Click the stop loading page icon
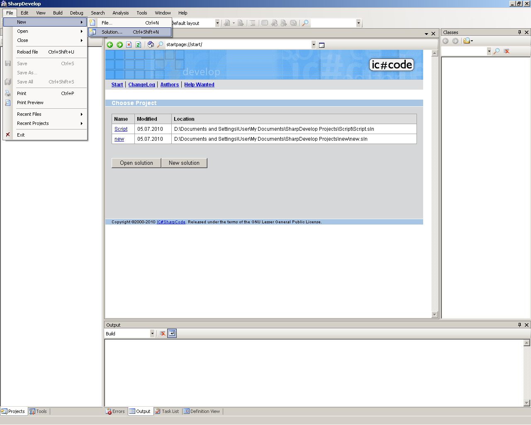 pos(129,45)
